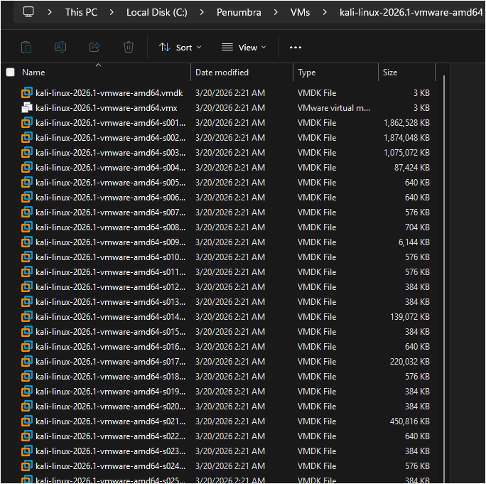Click size value 450,816 KB
The height and width of the screenshot is (484, 486).
click(x=410, y=421)
